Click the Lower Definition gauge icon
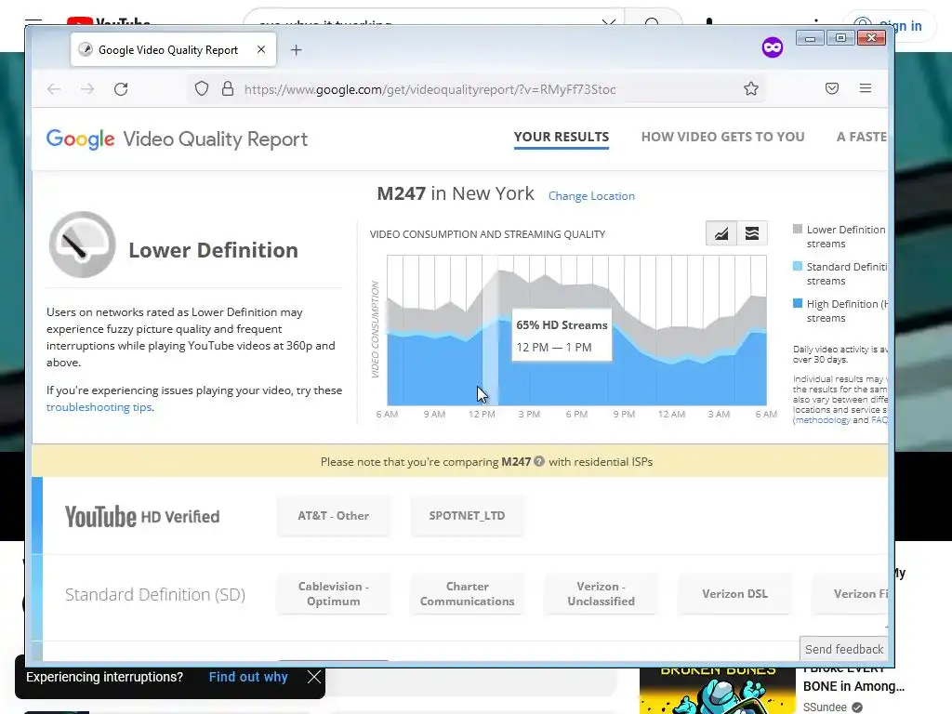This screenshot has height=714, width=952. coord(82,245)
